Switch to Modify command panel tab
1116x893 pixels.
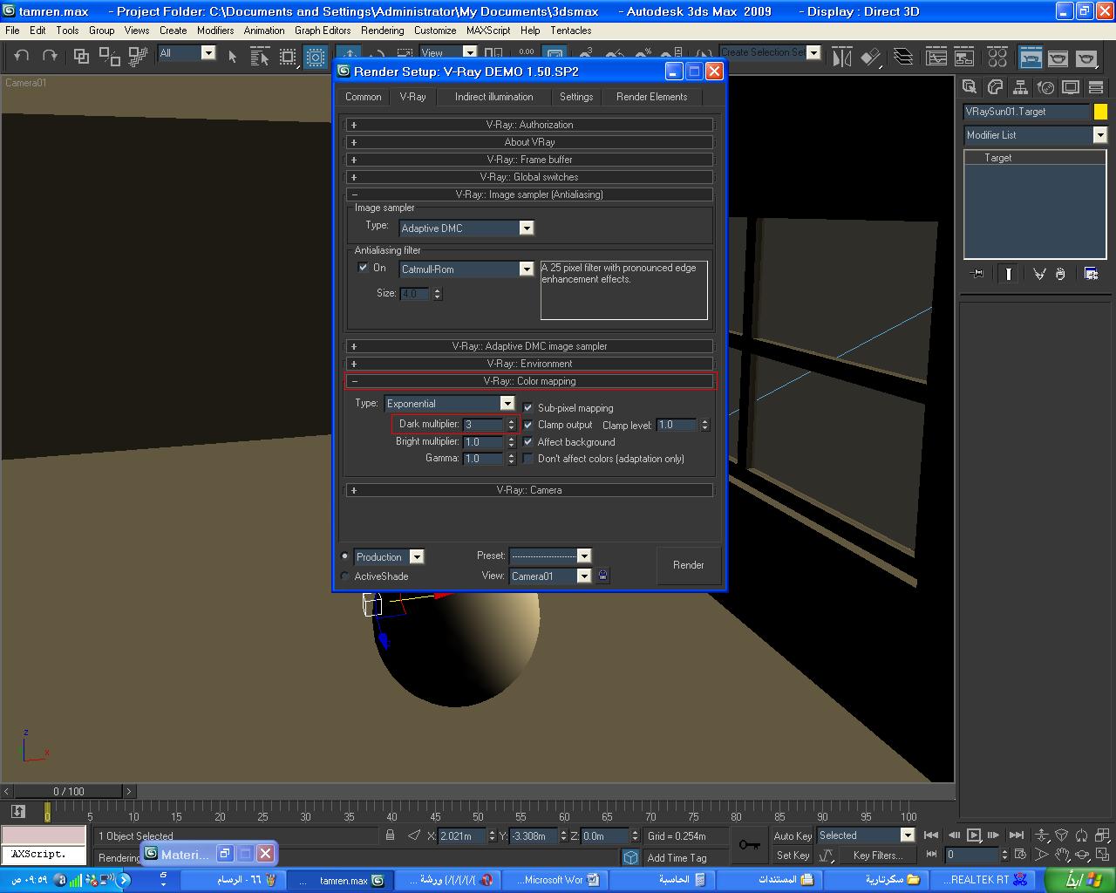tap(995, 86)
